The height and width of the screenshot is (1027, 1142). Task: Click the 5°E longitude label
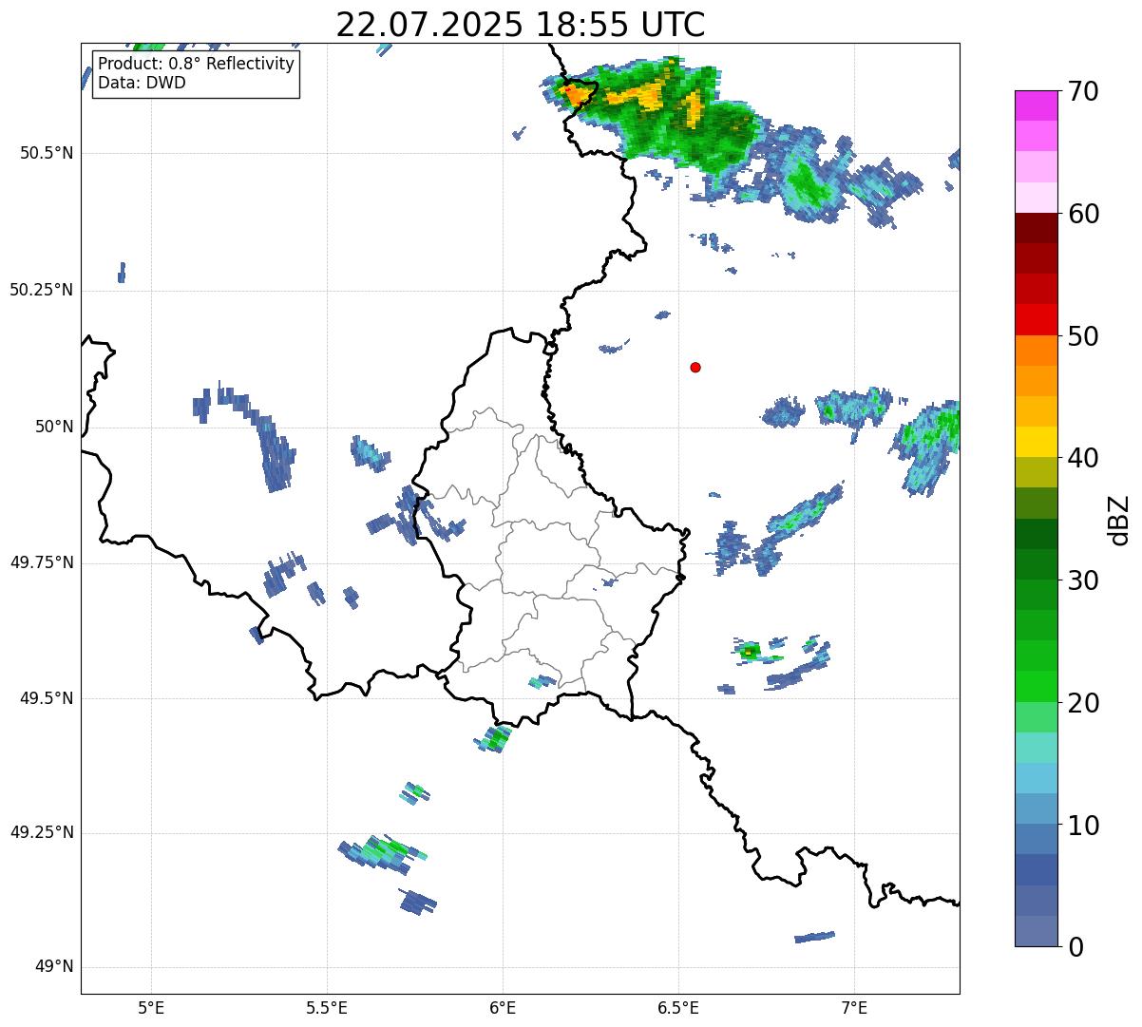coord(151,1008)
